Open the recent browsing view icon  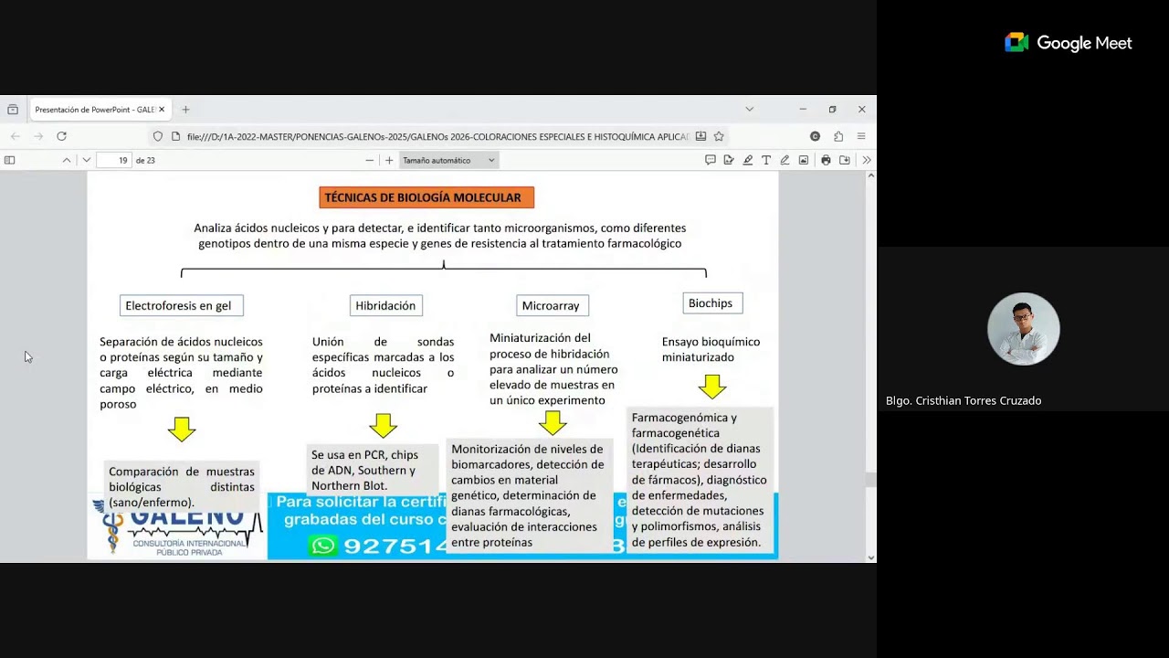pos(13,110)
